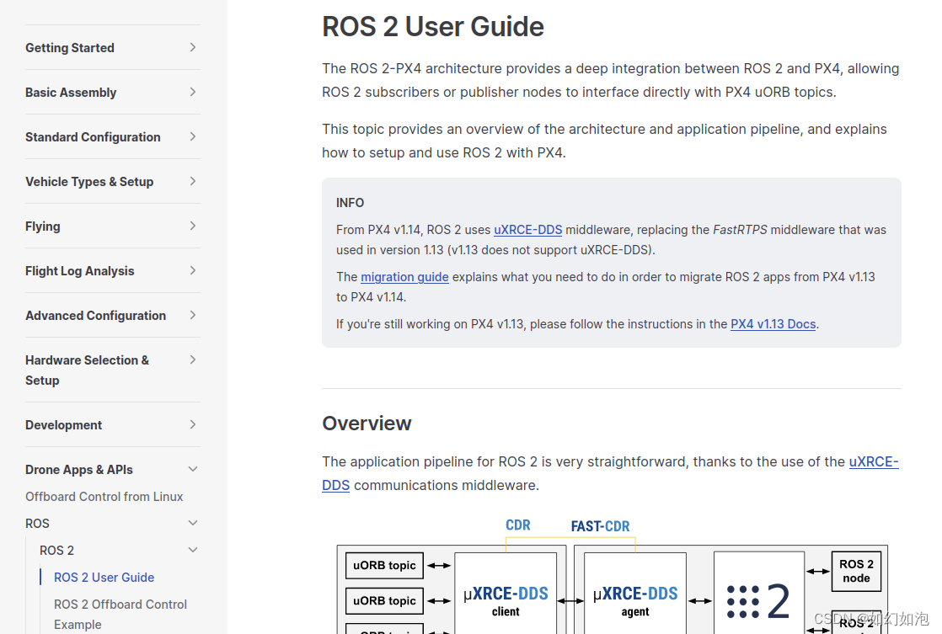
Task: Open Vehicle Types & Setup in sidebar
Action: coord(89,182)
